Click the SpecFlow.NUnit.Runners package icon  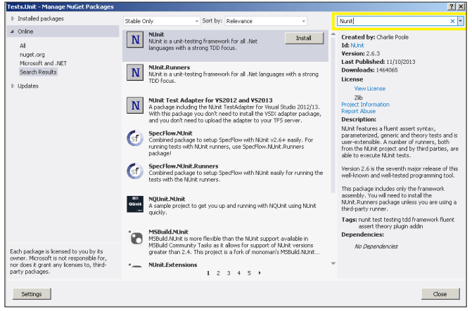coord(135,171)
